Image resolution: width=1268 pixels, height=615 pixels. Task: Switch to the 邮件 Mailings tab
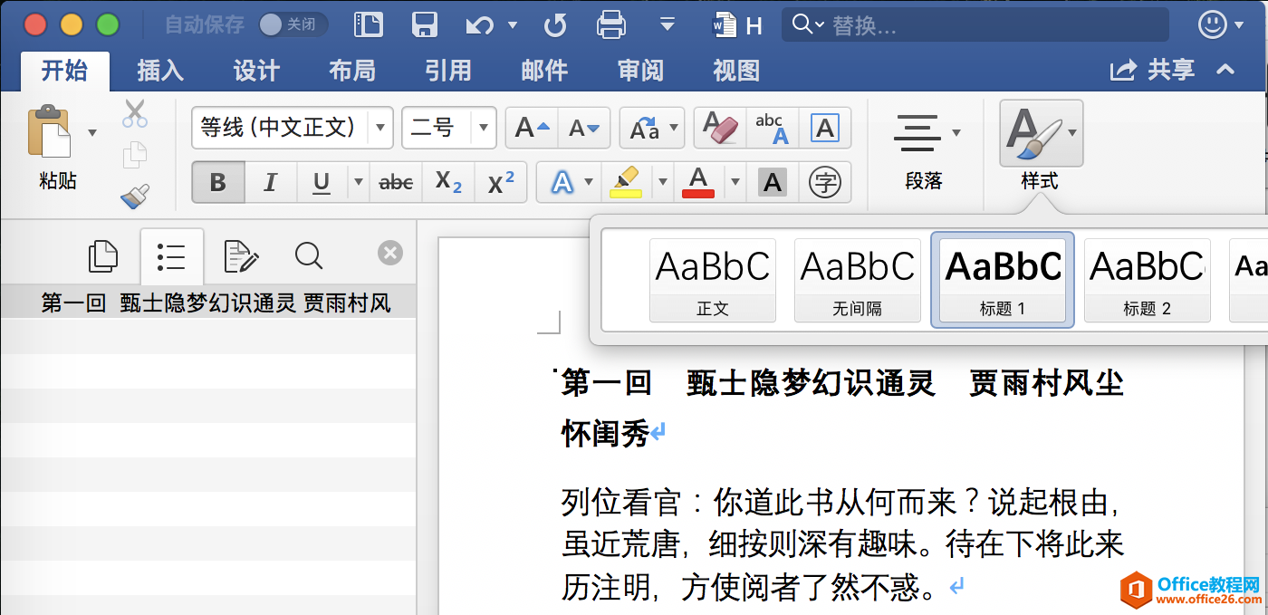coord(544,71)
